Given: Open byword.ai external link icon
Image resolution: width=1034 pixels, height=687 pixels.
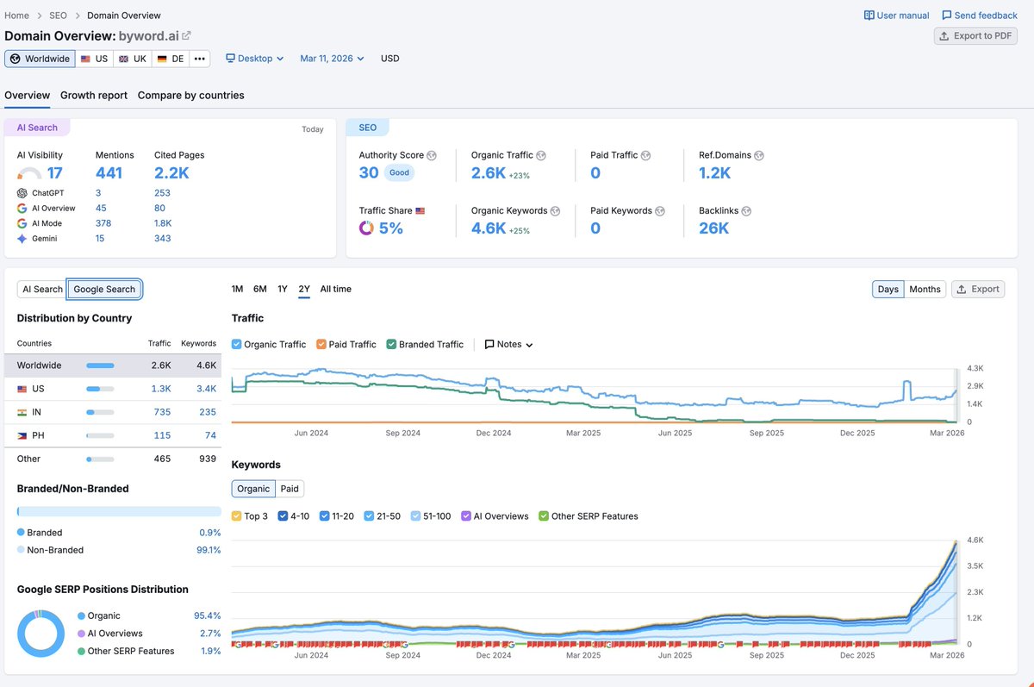Looking at the screenshot, I should (x=187, y=35).
